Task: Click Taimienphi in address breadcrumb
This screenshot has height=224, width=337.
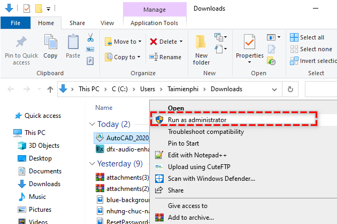Action: (x=183, y=89)
